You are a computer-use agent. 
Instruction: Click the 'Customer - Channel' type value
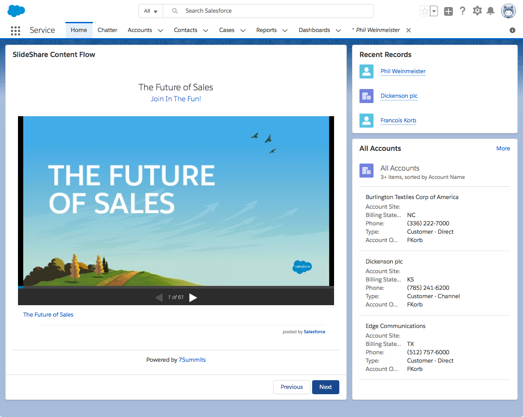[x=433, y=296]
